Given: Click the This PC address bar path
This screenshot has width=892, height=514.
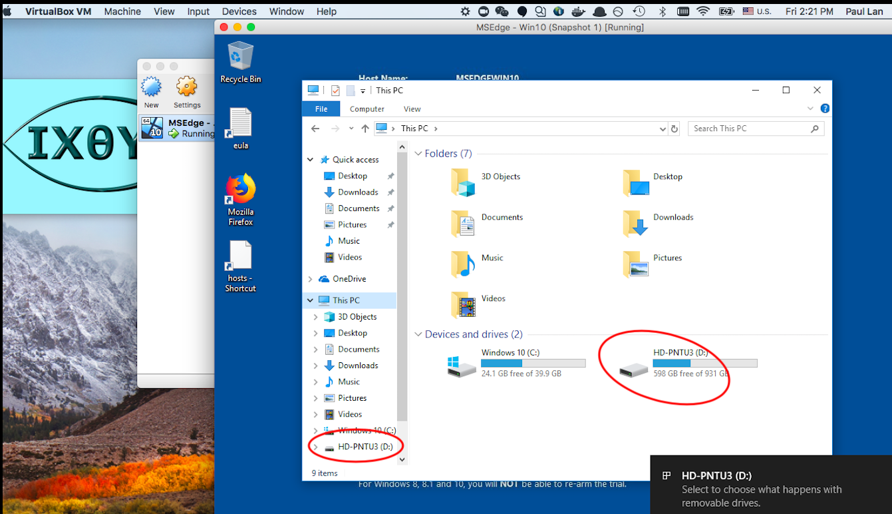Looking at the screenshot, I should click(x=414, y=128).
